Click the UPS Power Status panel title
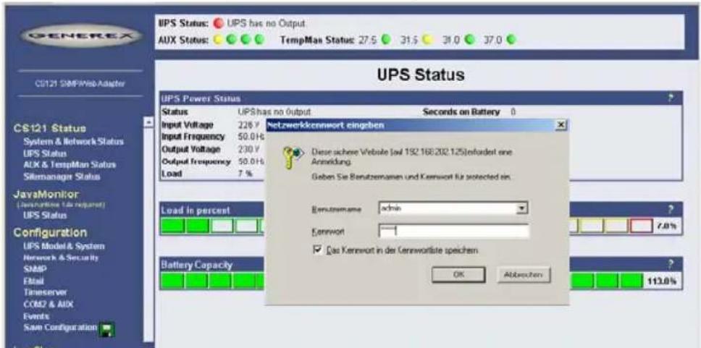This screenshot has width=701, height=348. click(x=201, y=98)
